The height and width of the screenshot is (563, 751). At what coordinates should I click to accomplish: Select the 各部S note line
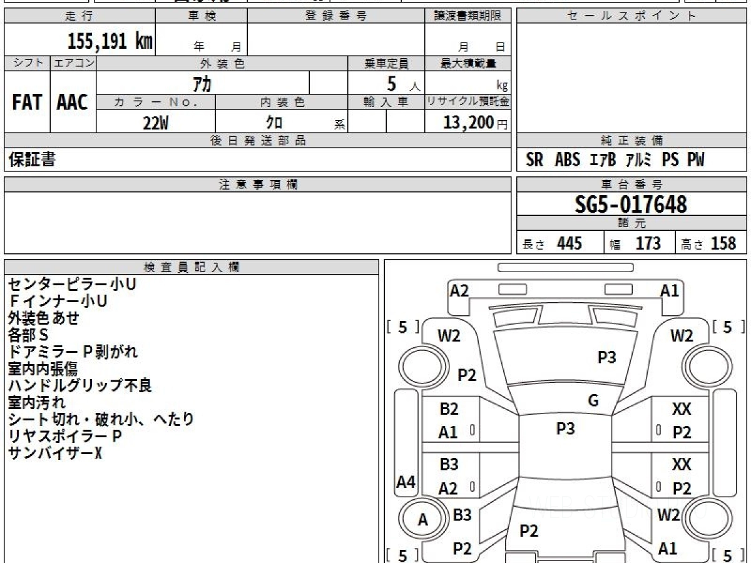click(28, 335)
